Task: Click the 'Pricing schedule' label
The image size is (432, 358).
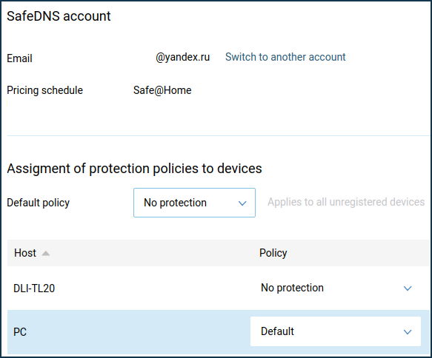Action: (45, 90)
